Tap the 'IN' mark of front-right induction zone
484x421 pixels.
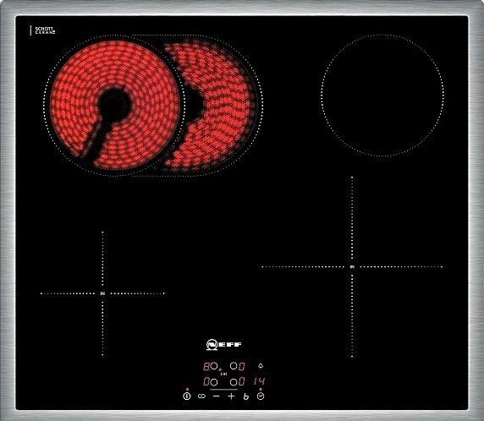352,267
